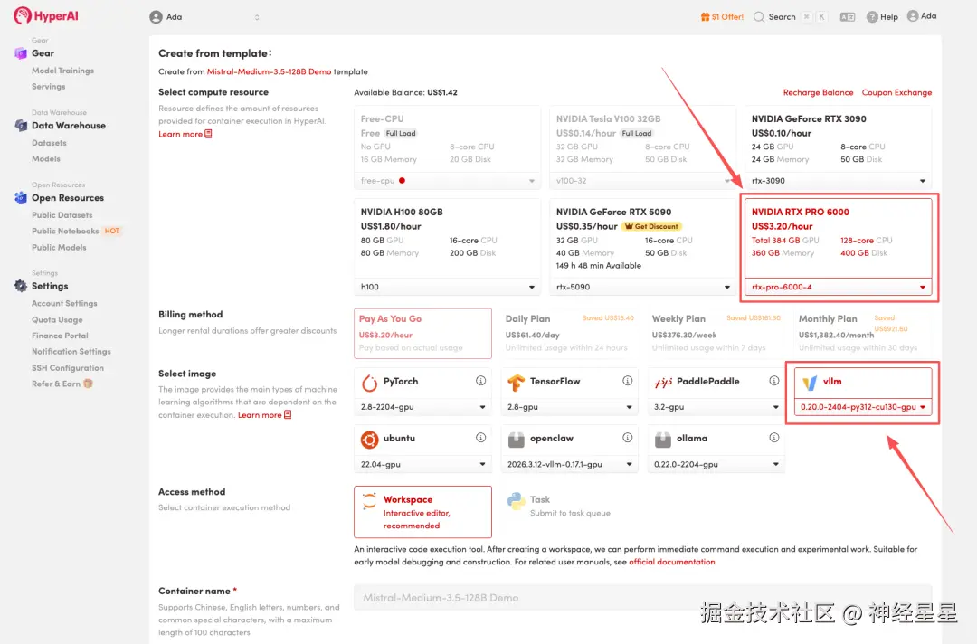Screen dimensions: 977x644
Task: Click the TensorFlow info icon
Action: click(628, 381)
